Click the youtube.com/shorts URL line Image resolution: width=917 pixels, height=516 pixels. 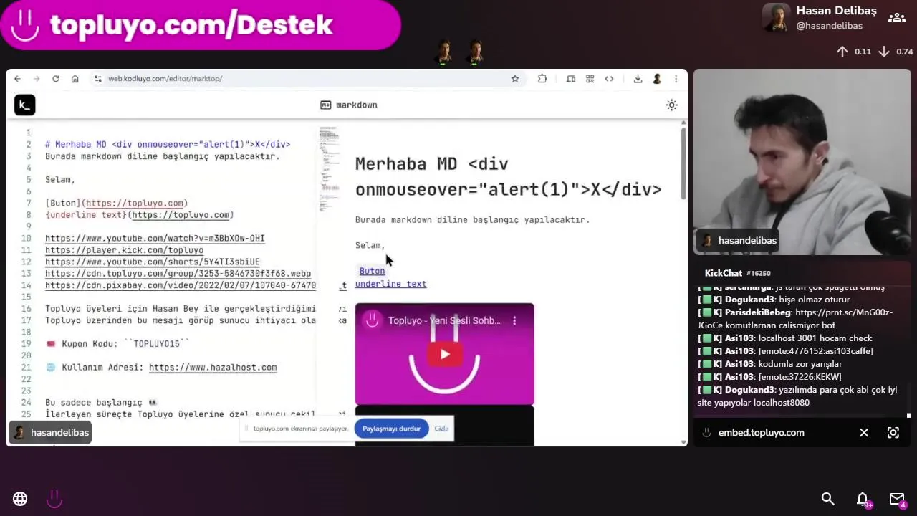click(x=152, y=262)
